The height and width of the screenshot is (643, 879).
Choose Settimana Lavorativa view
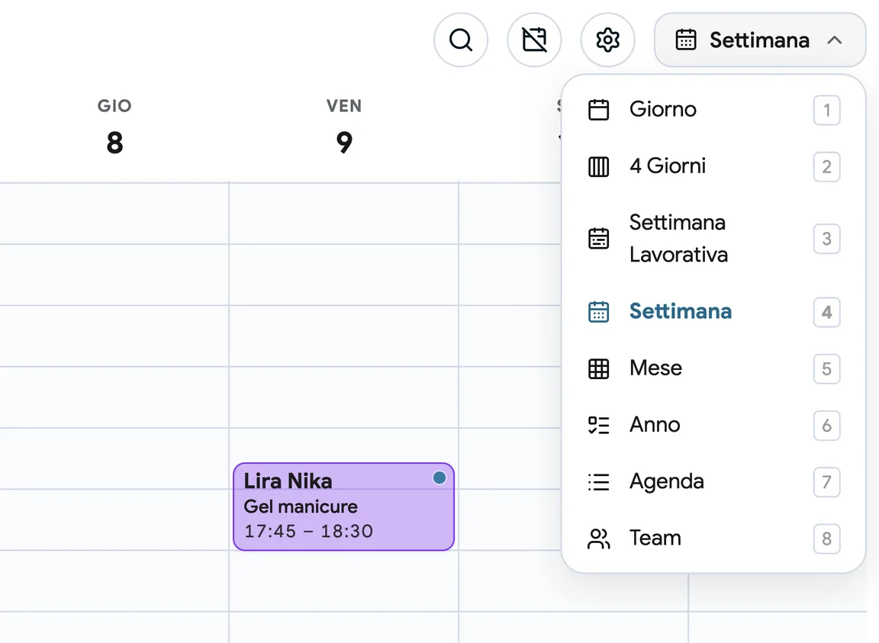(x=713, y=239)
